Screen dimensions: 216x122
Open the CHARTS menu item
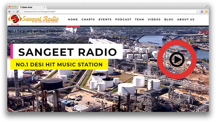pos(88,20)
